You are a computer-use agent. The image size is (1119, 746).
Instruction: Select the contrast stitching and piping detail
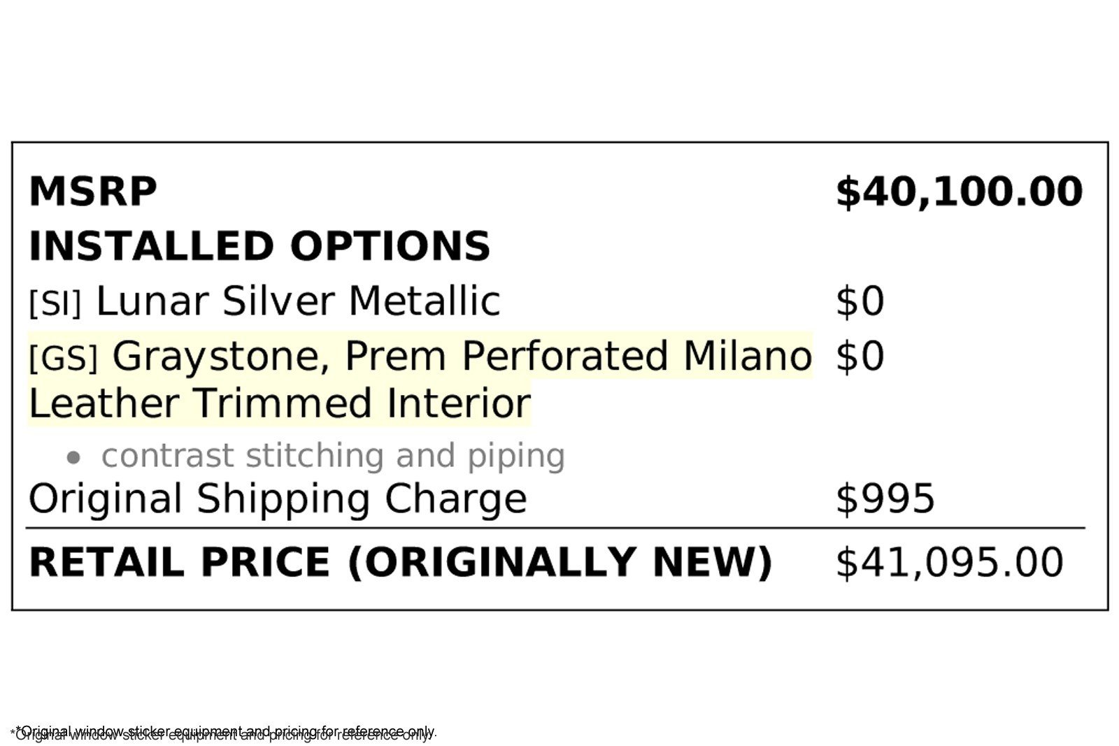pos(333,456)
